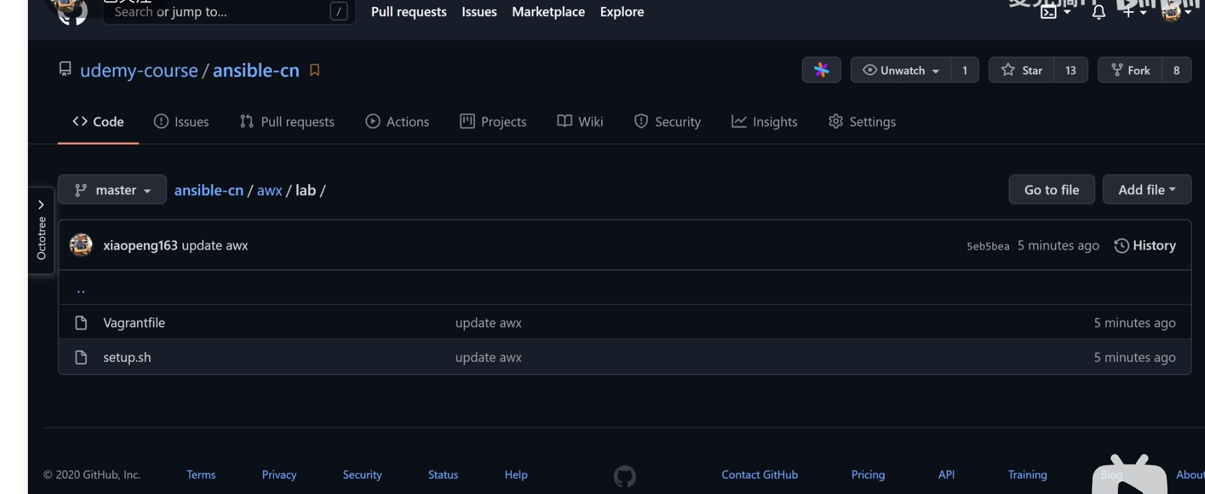1205x494 pixels.
Task: Click the footer Status link
Action: tap(443, 474)
